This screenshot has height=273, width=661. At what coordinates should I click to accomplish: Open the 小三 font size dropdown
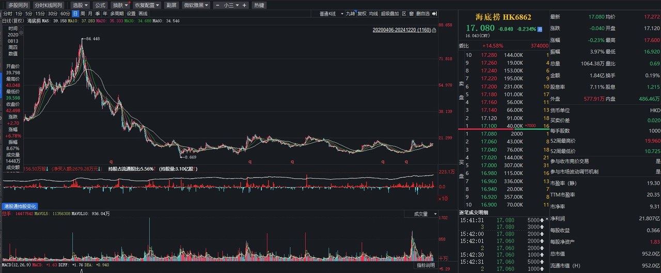pos(230,5)
